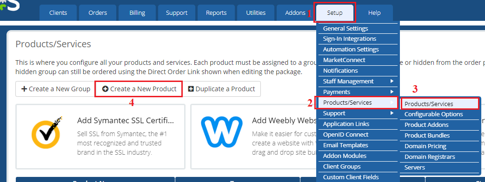The width and height of the screenshot is (485, 182).
Task: Expand Staff Management submenu
Action: 358,82
